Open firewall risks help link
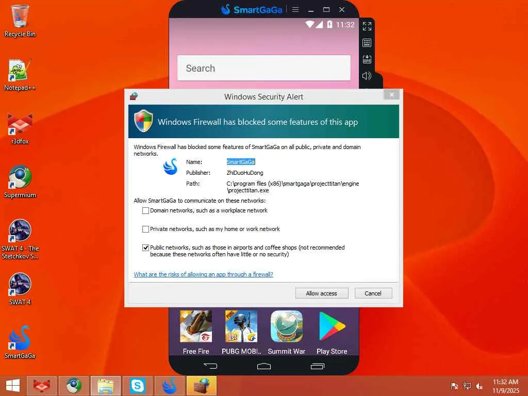 [203, 274]
